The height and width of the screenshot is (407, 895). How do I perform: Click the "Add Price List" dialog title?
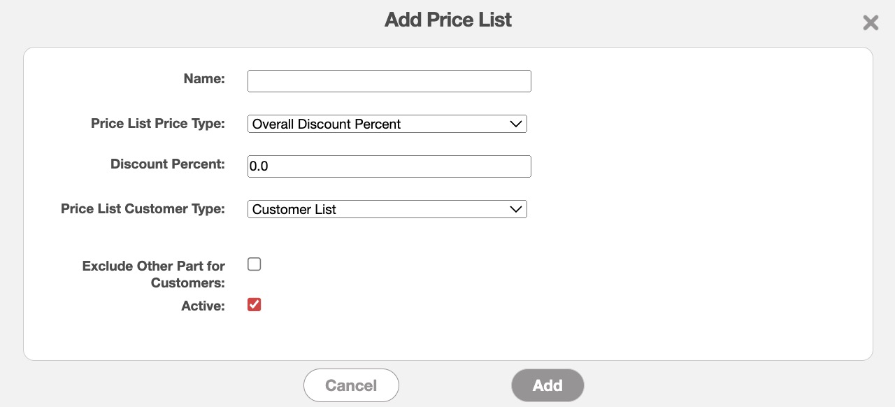pos(448,20)
